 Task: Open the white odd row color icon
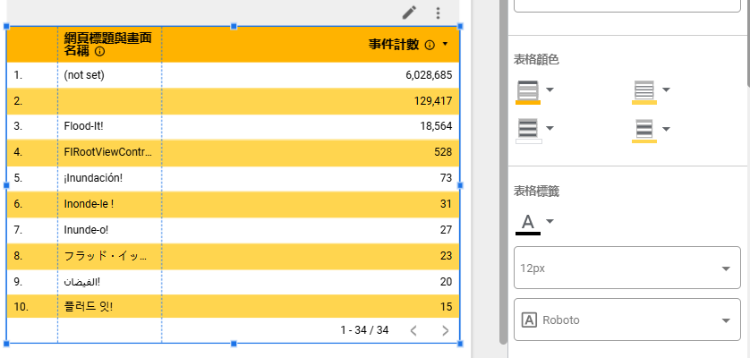coord(528,130)
